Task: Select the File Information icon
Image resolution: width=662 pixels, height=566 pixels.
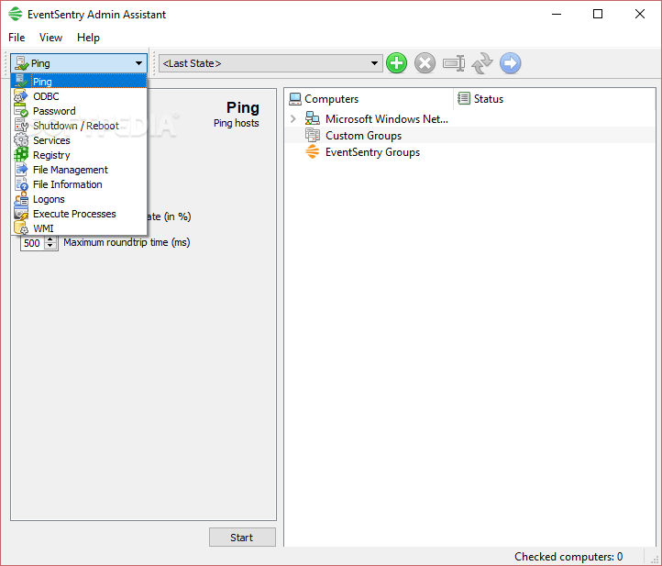Action: pos(21,184)
